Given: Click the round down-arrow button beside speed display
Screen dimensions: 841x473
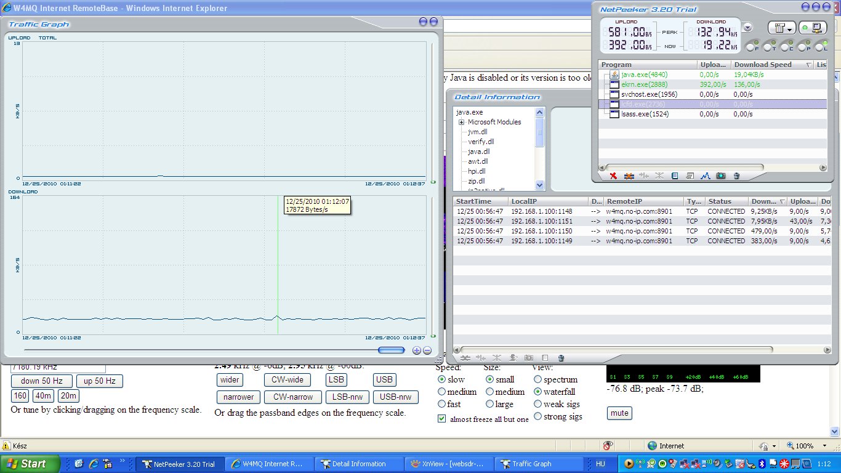Looking at the screenshot, I should (747, 27).
